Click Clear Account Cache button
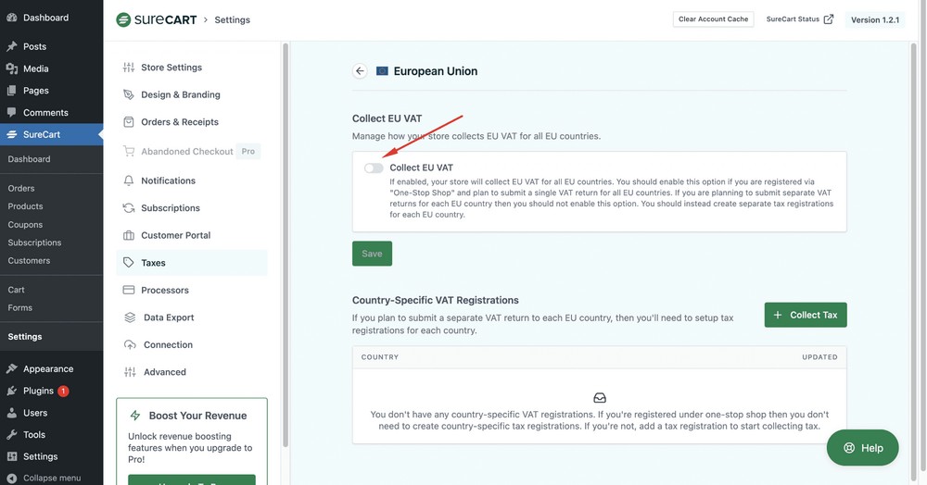This screenshot has height=485, width=927. 713,19
